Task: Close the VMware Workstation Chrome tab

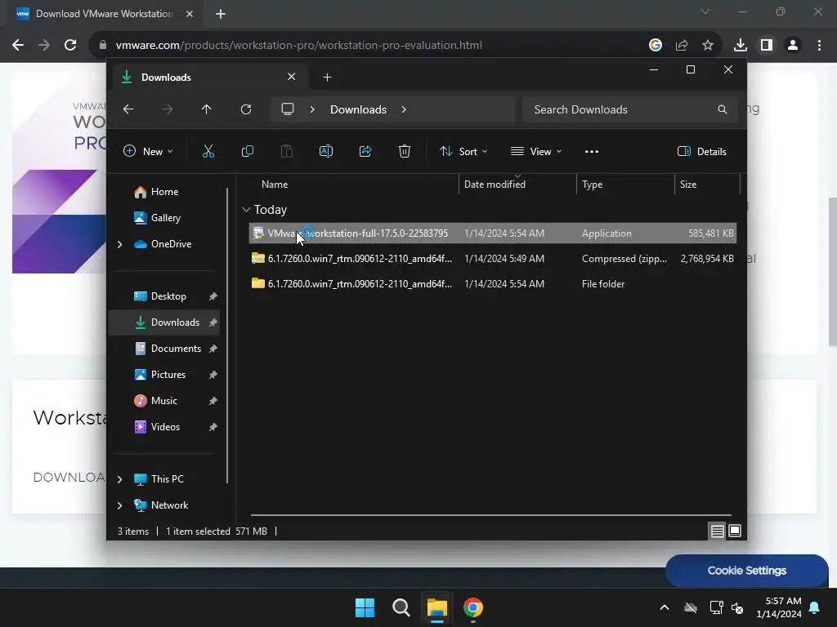Action: [190, 14]
